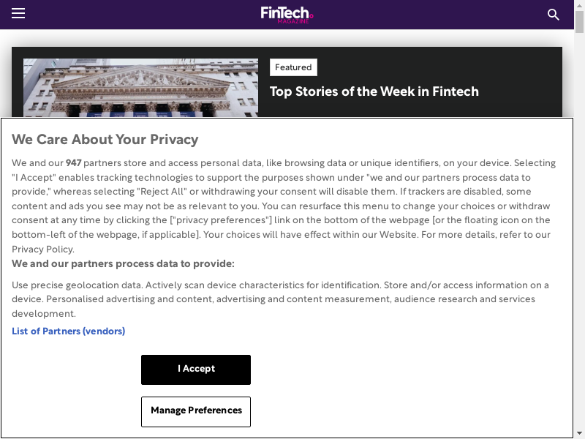
Task: Open Manage Preferences options
Action: tap(196, 411)
